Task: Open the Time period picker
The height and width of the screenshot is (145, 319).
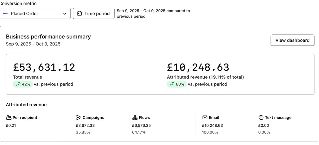Action: 94,14
